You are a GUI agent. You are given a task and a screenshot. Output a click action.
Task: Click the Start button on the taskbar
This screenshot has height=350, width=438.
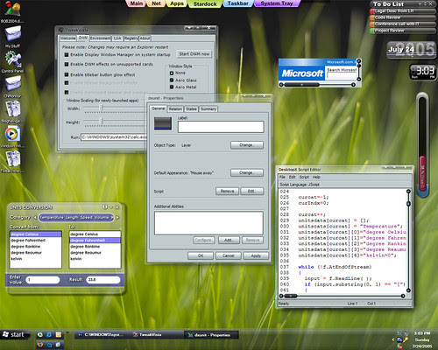click(x=15, y=334)
